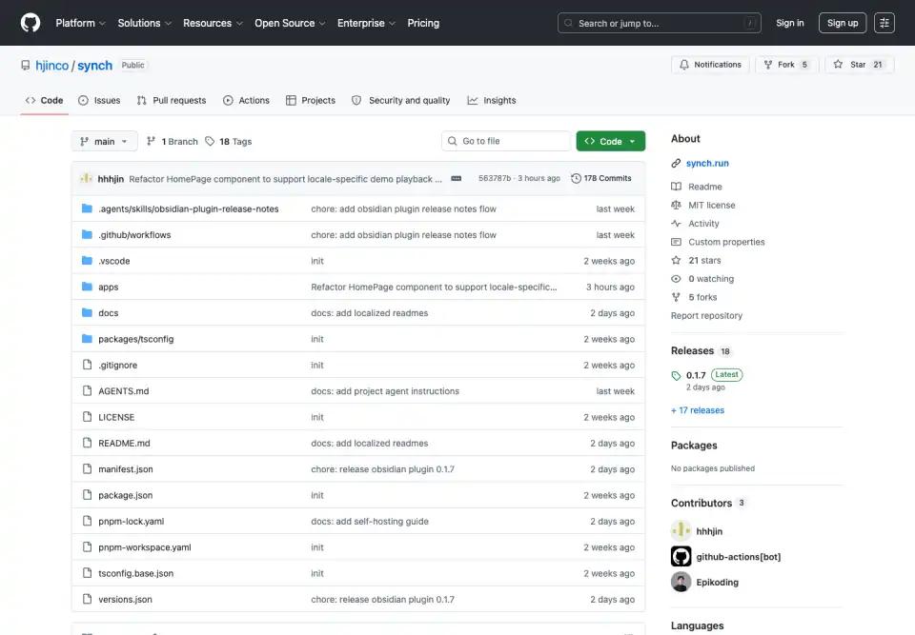Expand the Solutions menu

click(x=145, y=23)
